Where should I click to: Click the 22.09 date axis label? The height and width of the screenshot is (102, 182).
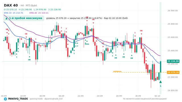click(80, 96)
